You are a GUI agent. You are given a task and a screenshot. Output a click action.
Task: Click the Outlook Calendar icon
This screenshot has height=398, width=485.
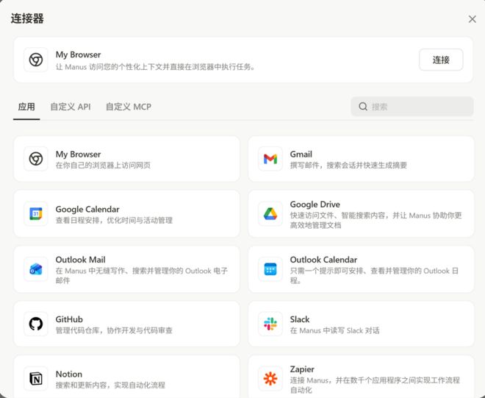coord(270,269)
